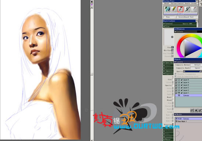Image resolution: width=202 pixels, height=141 pixels.
Task: Select the Canvas row in layer list
Action: (x=188, y=95)
